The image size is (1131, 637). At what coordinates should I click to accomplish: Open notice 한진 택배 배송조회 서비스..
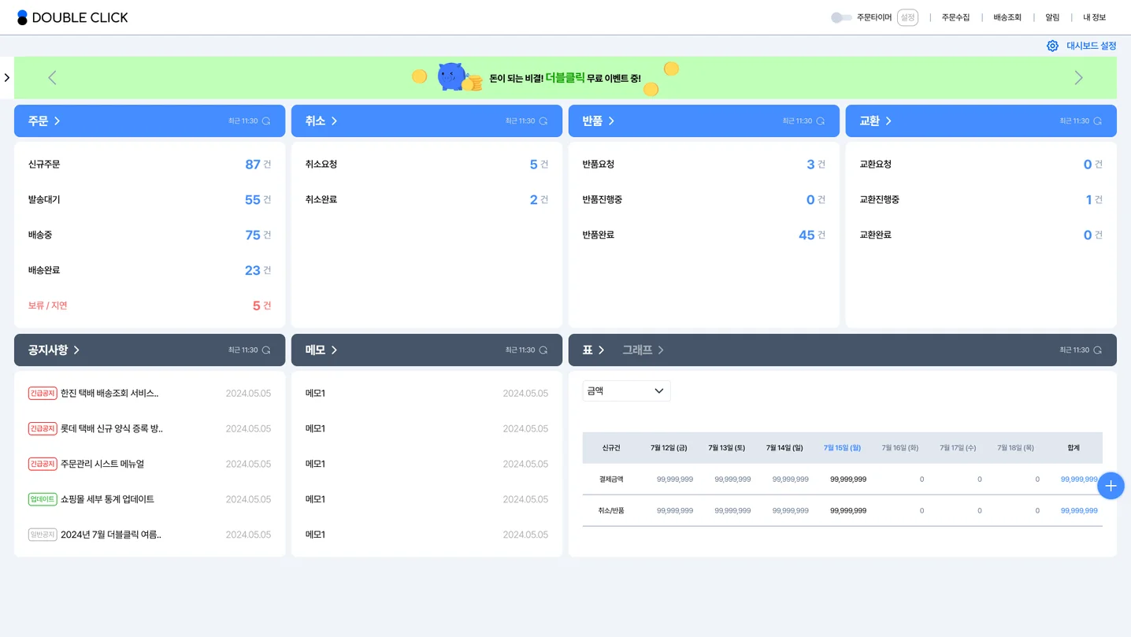[x=109, y=394]
